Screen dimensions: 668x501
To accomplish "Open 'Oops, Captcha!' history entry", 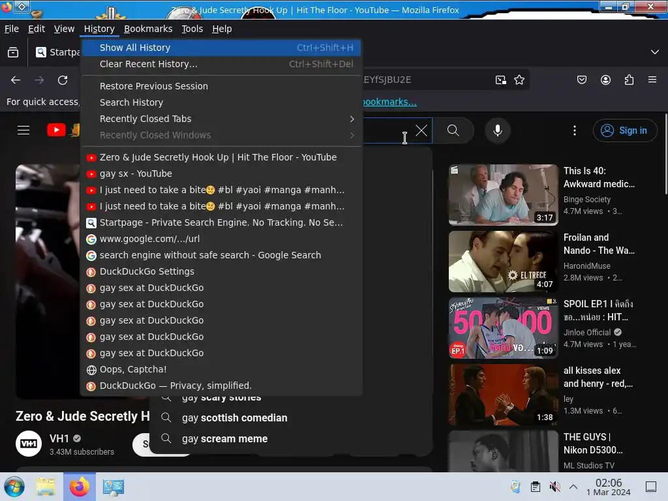I will click(x=222, y=369).
